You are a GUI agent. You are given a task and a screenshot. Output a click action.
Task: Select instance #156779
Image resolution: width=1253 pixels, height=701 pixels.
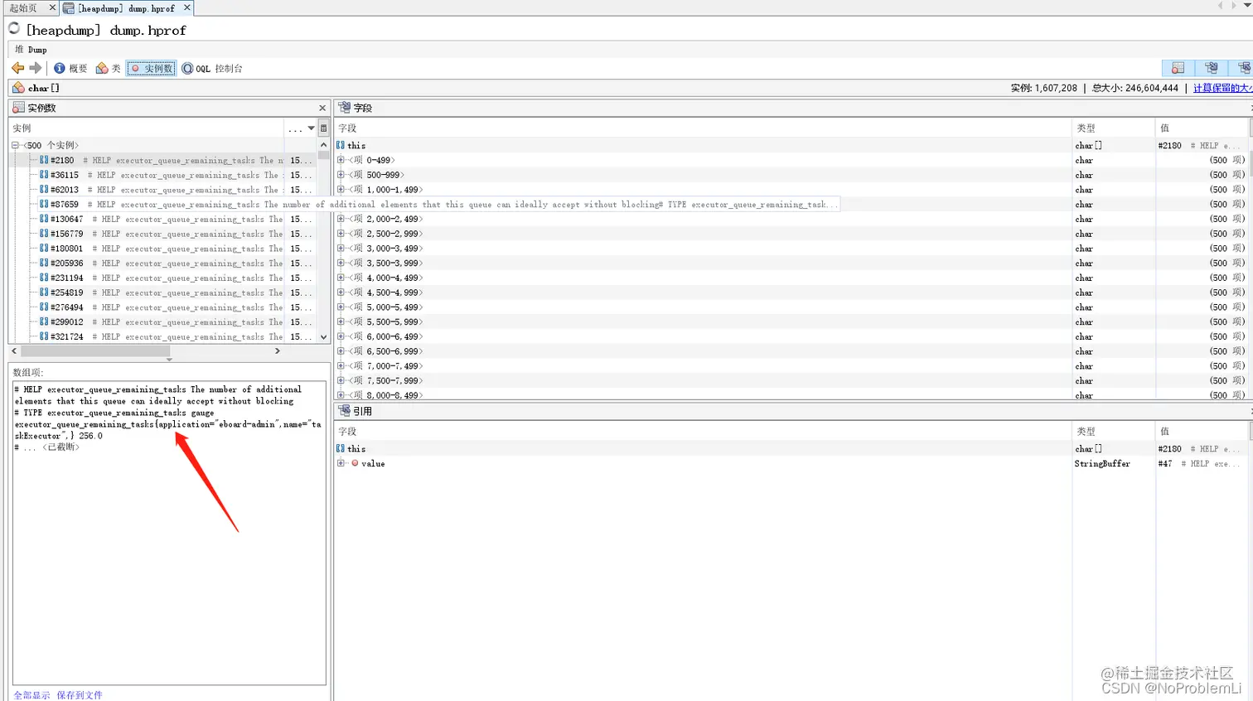[162, 234]
